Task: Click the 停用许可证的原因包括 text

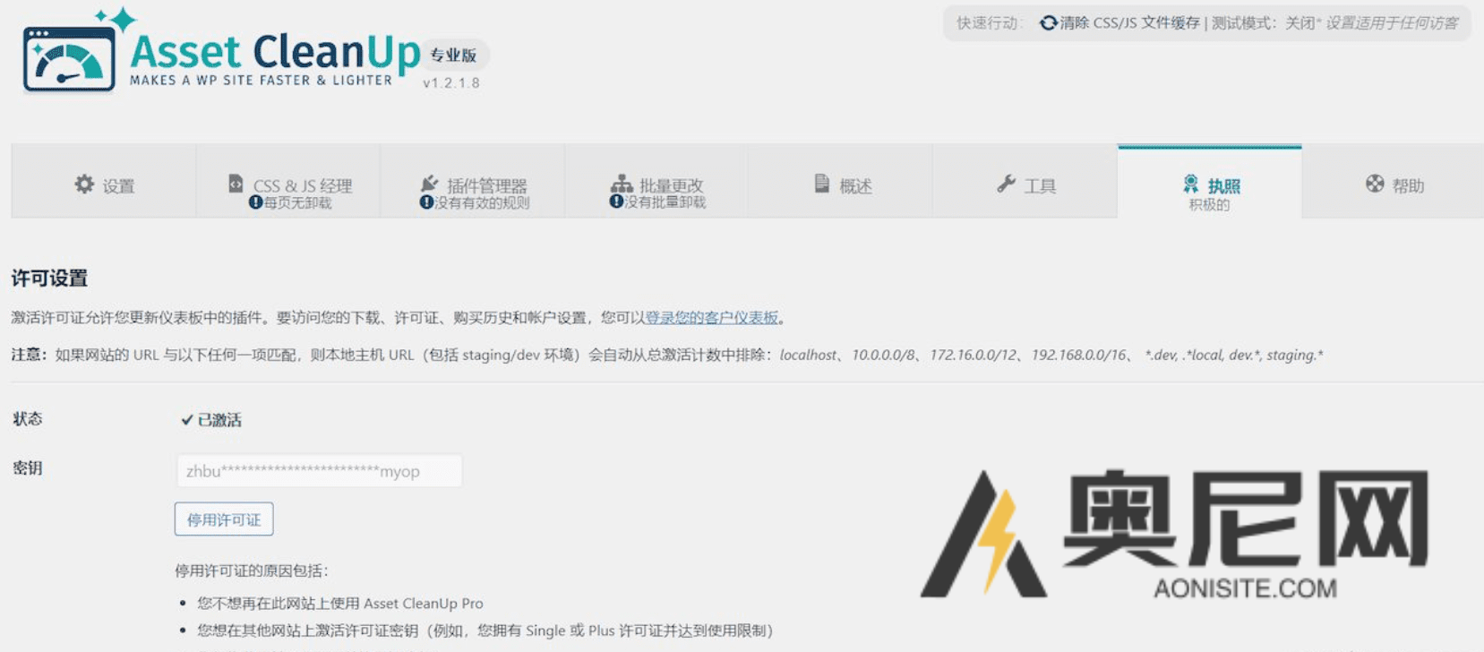Action: pyautogui.click(x=251, y=570)
